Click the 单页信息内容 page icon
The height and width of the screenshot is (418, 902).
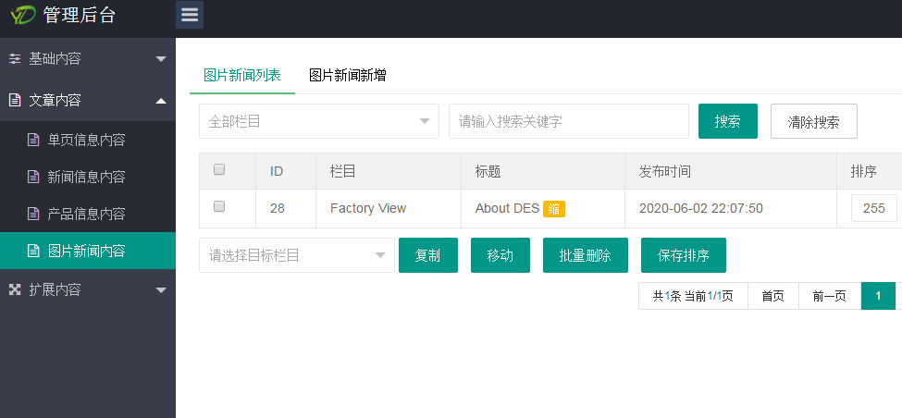coord(34,140)
